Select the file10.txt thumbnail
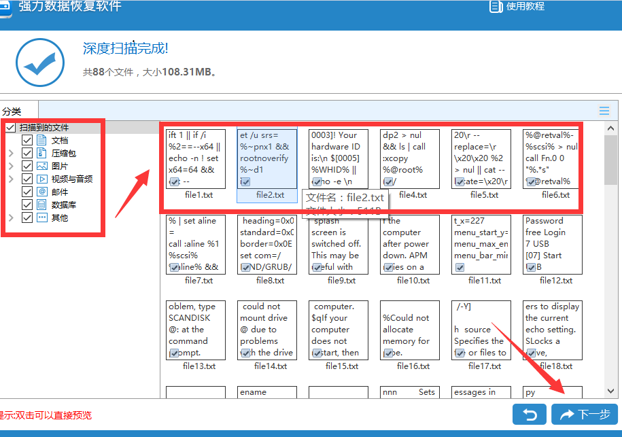This screenshot has height=437, width=622. pos(410,245)
